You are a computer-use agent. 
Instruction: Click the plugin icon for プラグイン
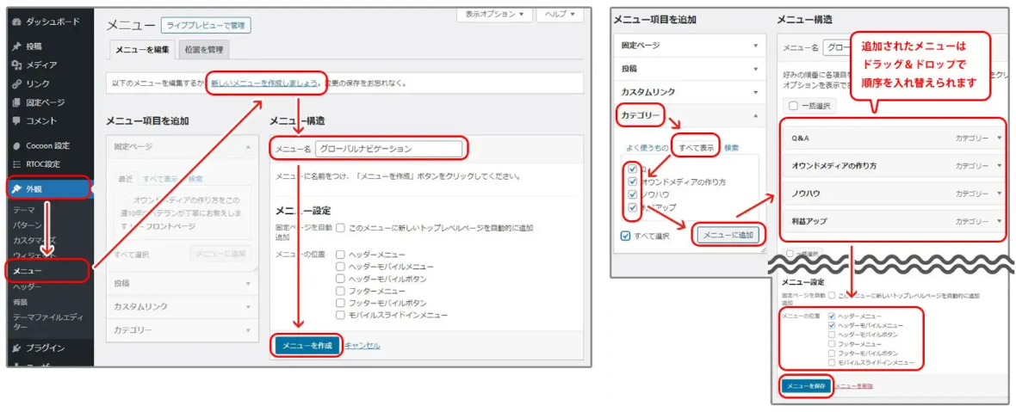click(16, 348)
